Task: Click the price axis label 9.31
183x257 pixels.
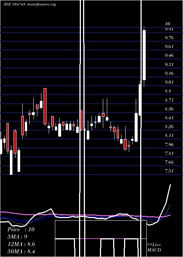Action: [169, 64]
